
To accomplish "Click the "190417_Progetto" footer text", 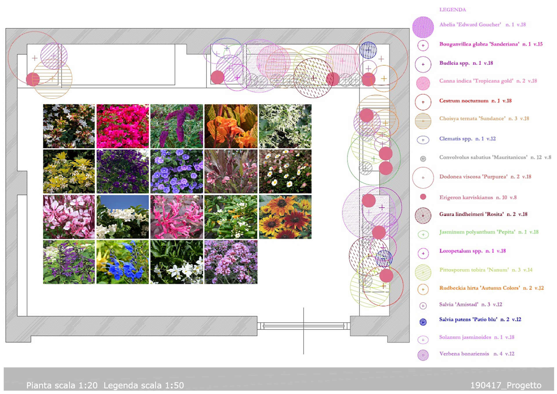I will pyautogui.click(x=506, y=385).
